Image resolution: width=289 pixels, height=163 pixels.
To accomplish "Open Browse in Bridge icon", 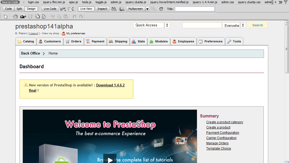I will [x=23, y=16].
